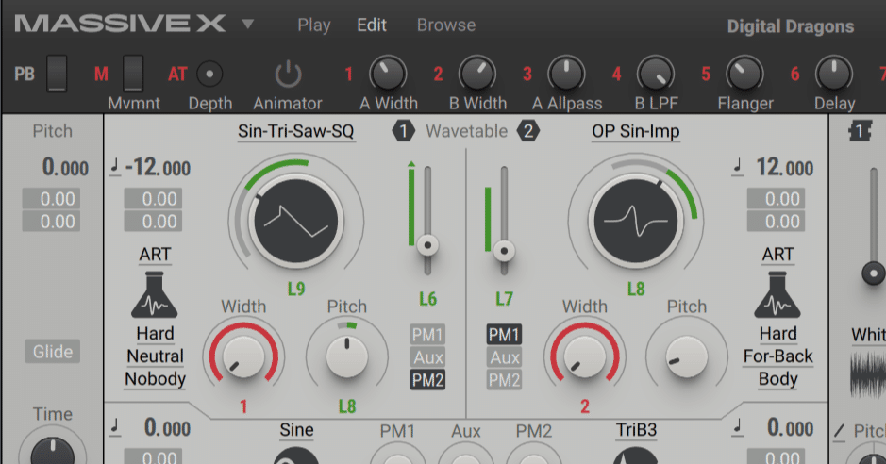Switch to the Play view
Image resolution: width=886 pixels, height=464 pixels.
314,25
